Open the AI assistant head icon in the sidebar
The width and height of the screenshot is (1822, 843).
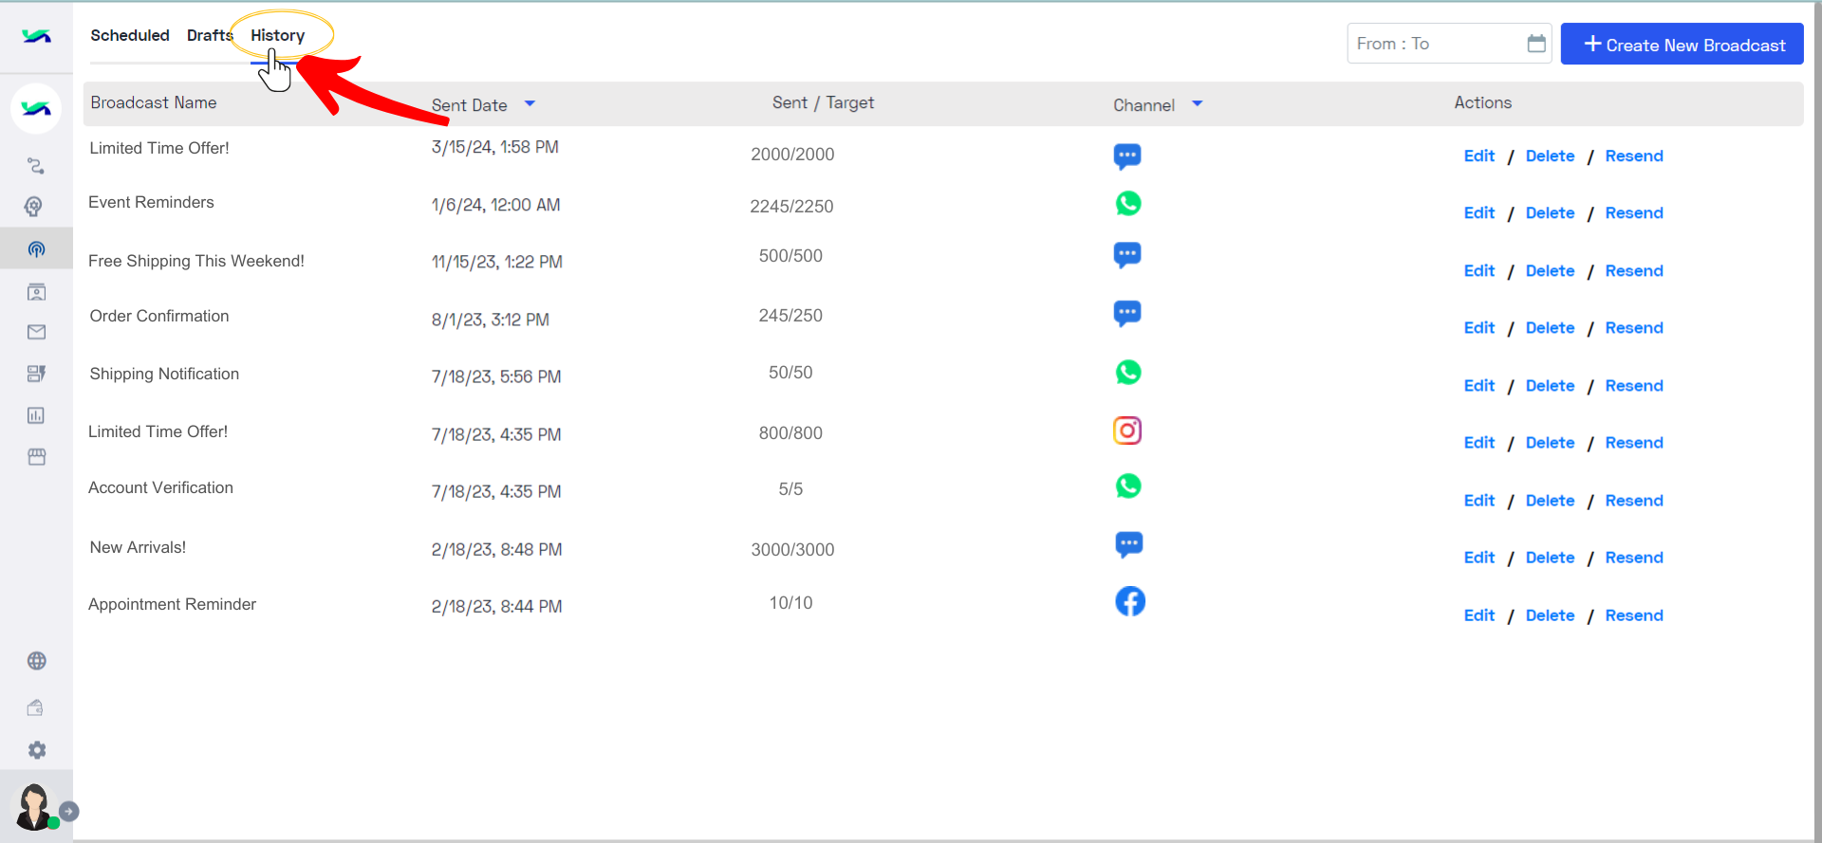pyautogui.click(x=34, y=207)
